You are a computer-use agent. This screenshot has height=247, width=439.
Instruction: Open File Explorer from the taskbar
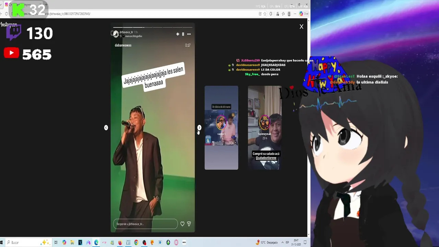(72, 243)
